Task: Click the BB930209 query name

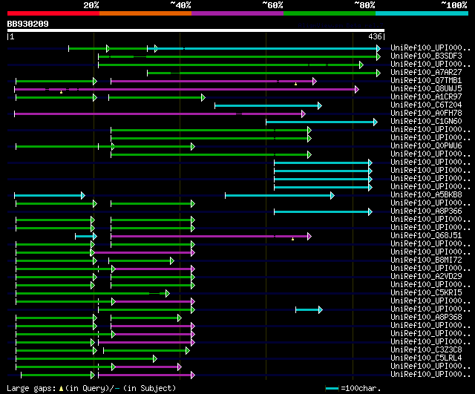Action: pyautogui.click(x=28, y=24)
